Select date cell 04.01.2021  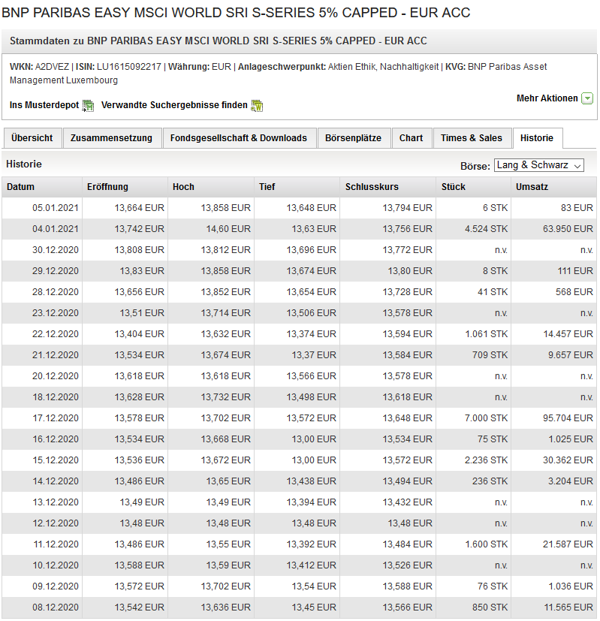(56, 229)
